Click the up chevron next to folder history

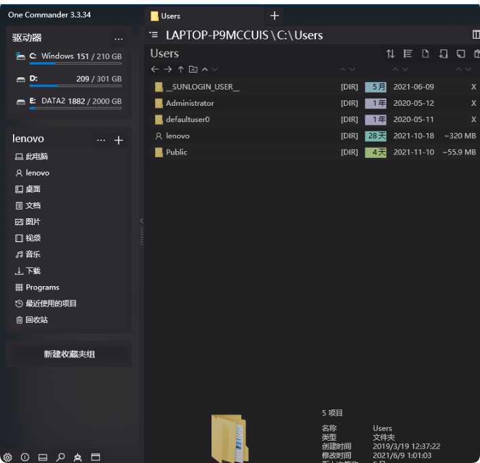tap(205, 69)
